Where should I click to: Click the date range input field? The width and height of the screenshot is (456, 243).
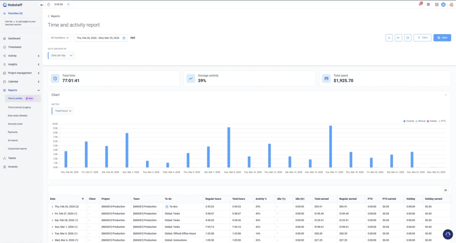click(x=101, y=38)
